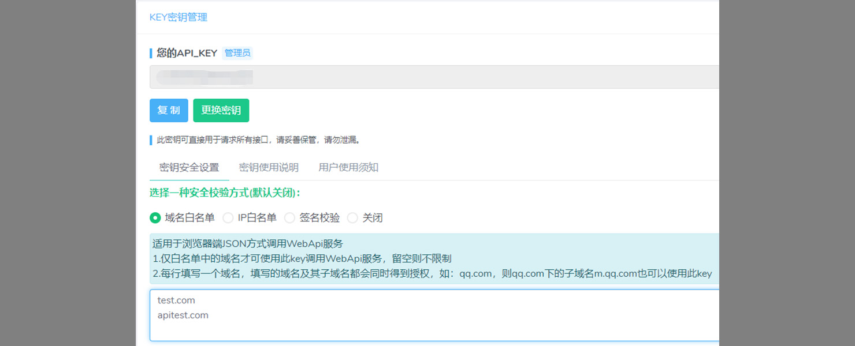Click the 复制 copy button
Image resolution: width=855 pixels, height=346 pixels.
[x=169, y=110]
